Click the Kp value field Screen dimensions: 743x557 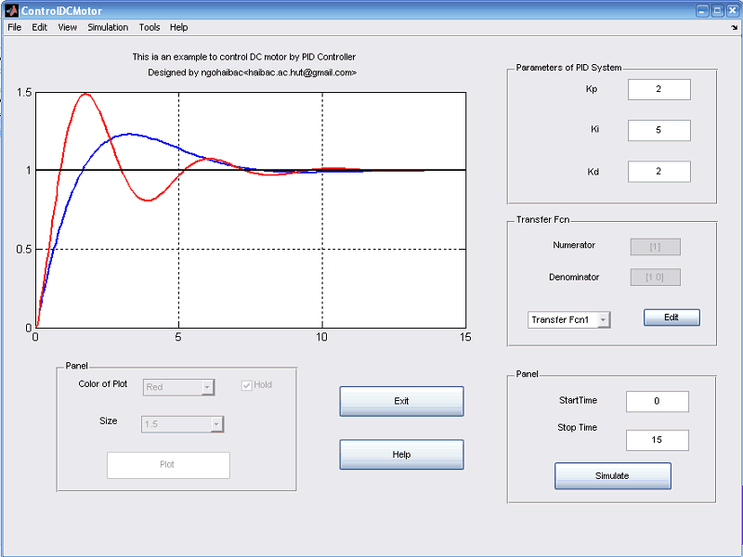[659, 89]
